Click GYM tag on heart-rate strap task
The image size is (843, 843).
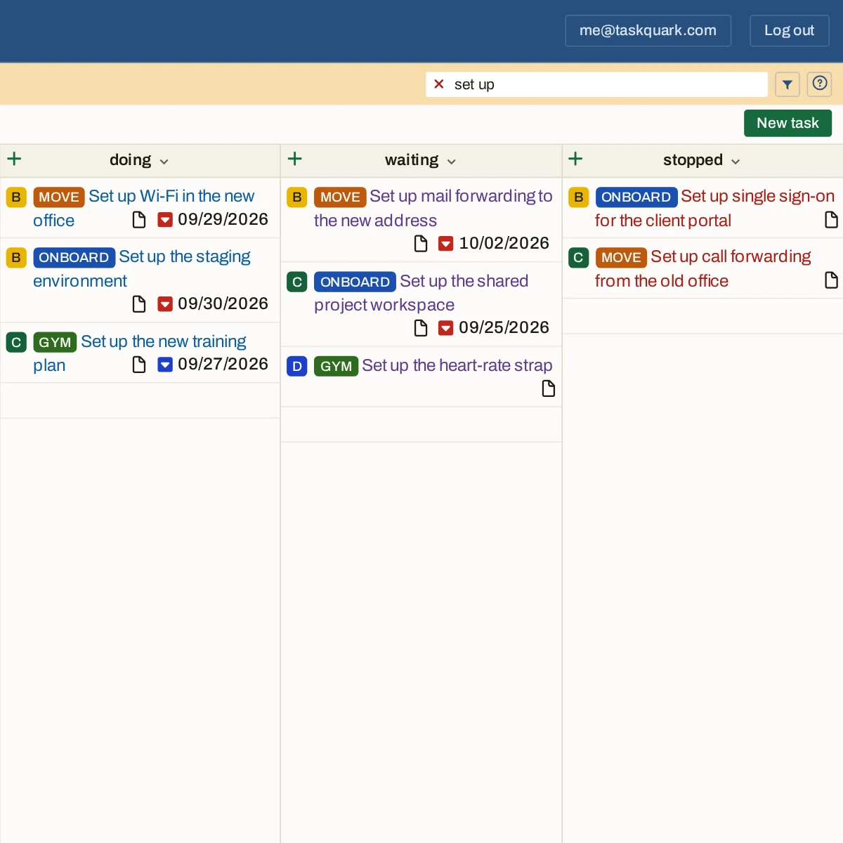click(336, 366)
